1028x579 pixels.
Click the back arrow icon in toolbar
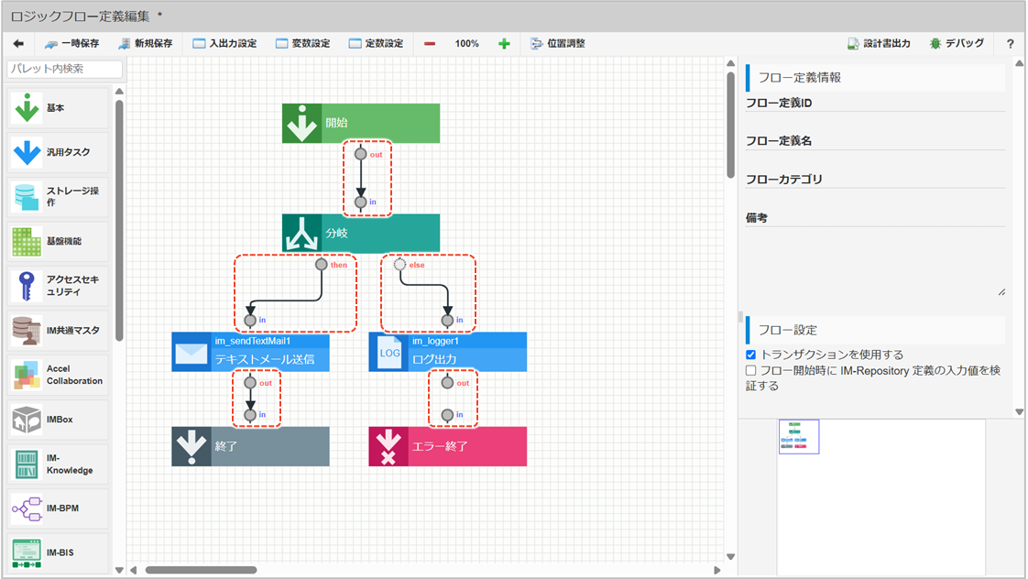(18, 43)
